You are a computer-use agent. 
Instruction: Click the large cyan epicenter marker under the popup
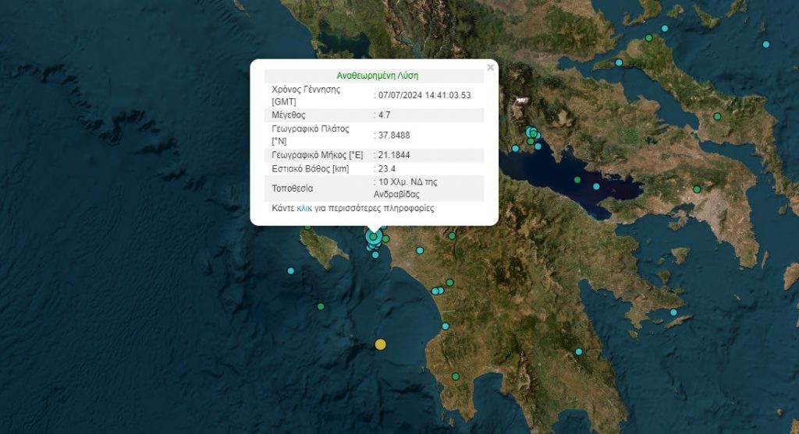click(x=374, y=237)
